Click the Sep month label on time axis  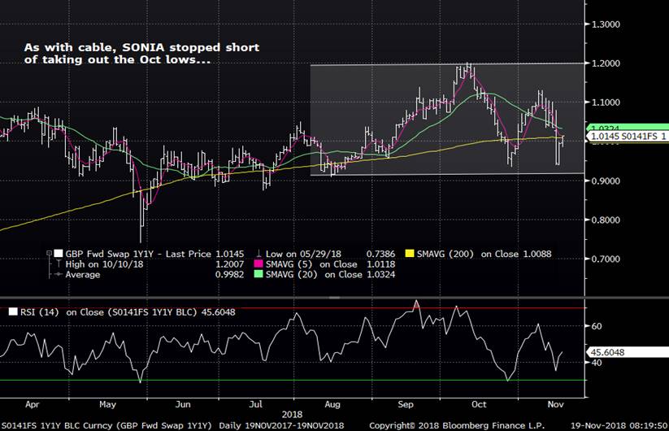(407, 403)
